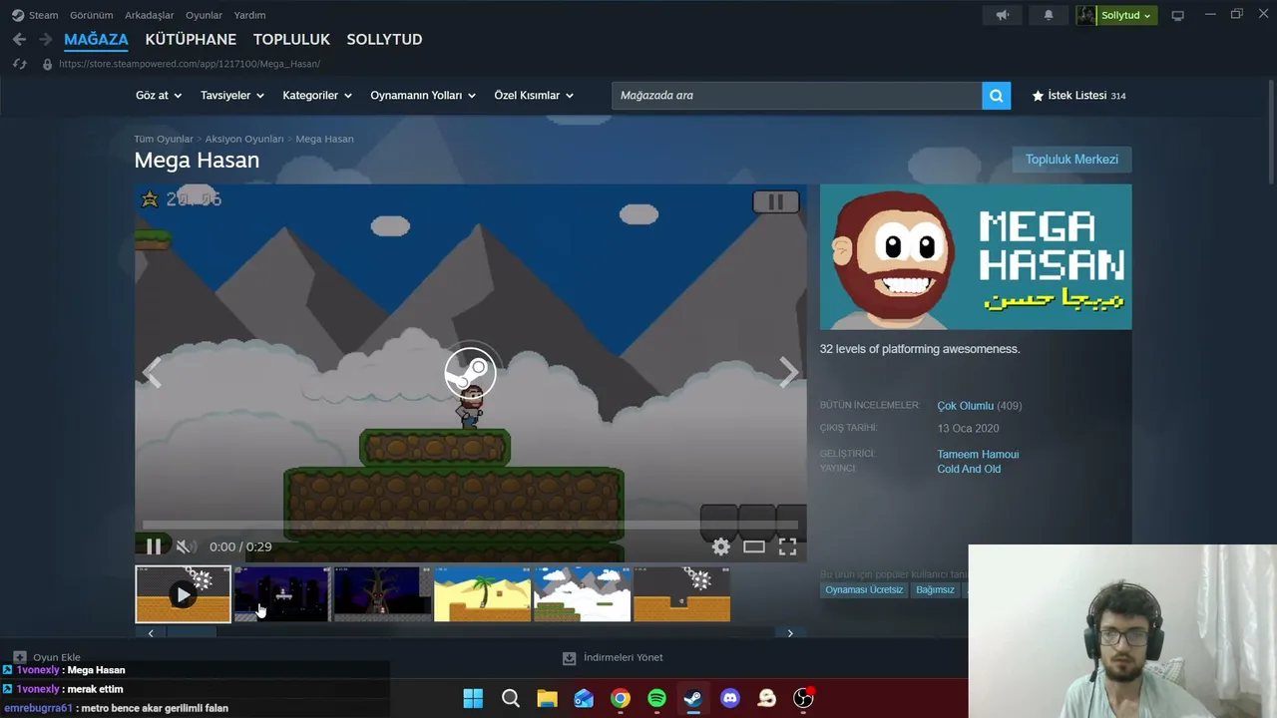
Task: Open the Outlook mail app in taskbar
Action: click(x=584, y=698)
